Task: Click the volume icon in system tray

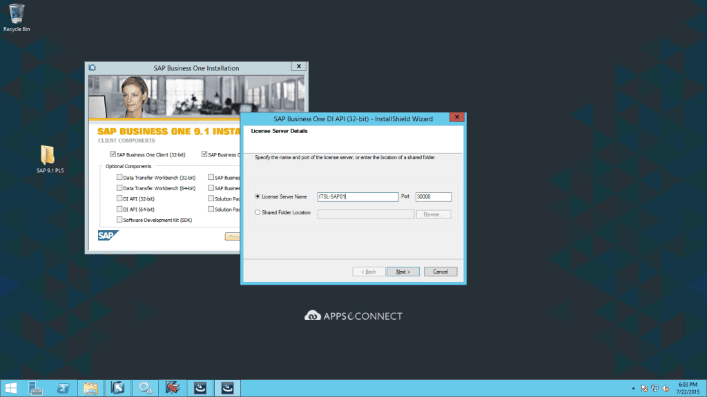Action: (665, 388)
